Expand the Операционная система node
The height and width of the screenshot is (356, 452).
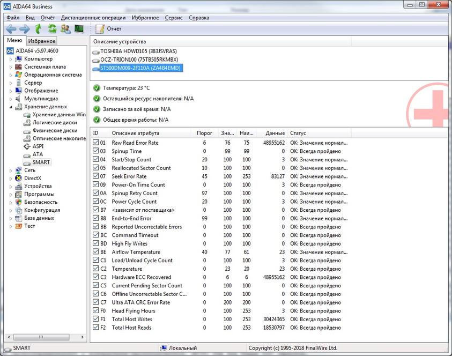coord(11,75)
